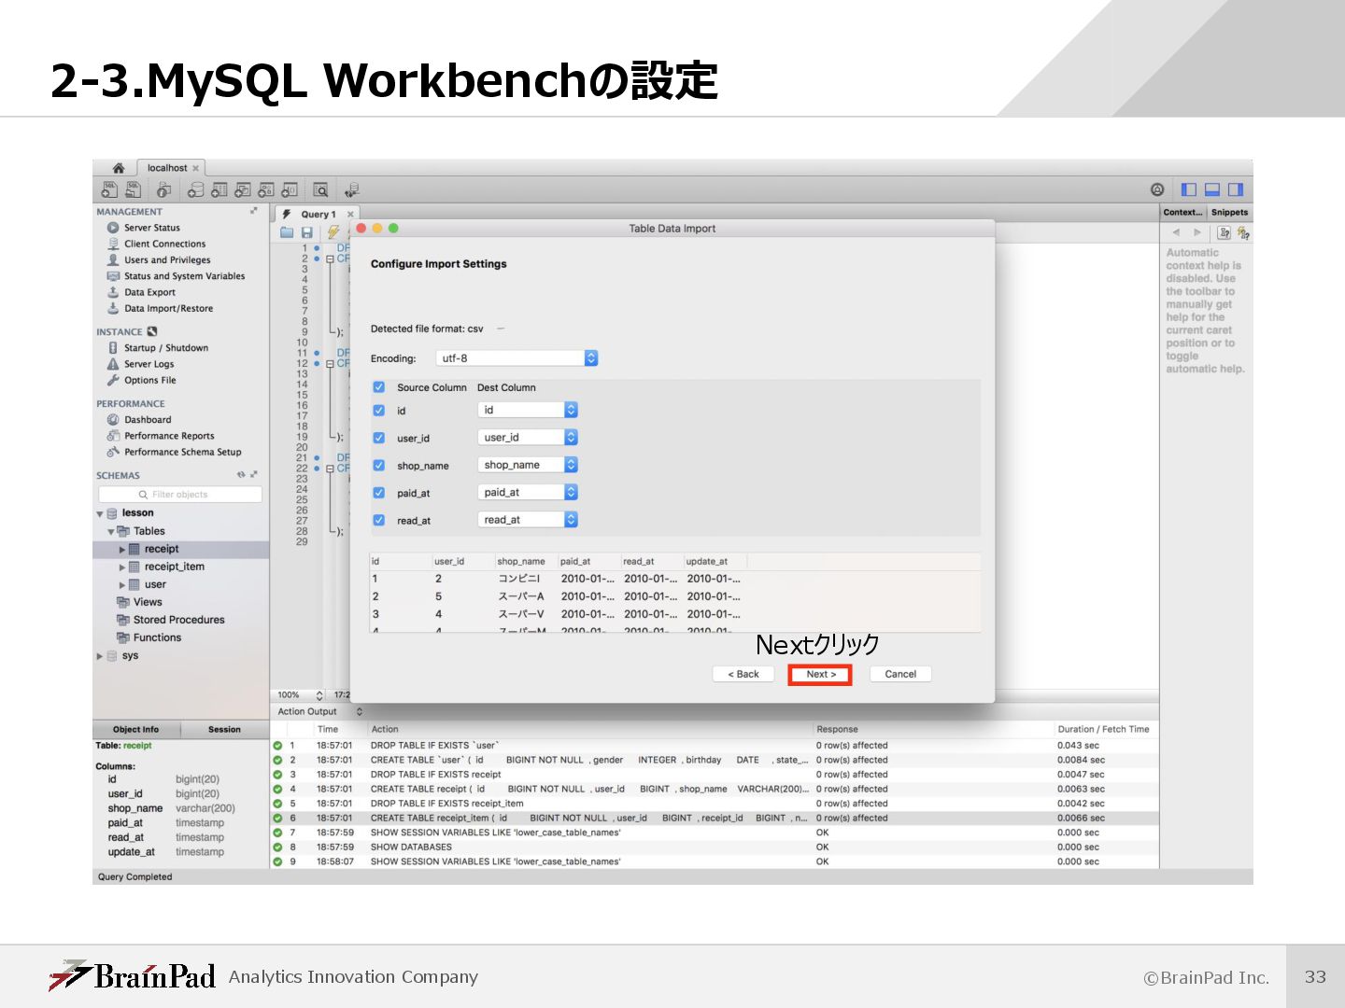1345x1008 pixels.
Task: Open read_at destination column dropdown
Action: tap(529, 520)
